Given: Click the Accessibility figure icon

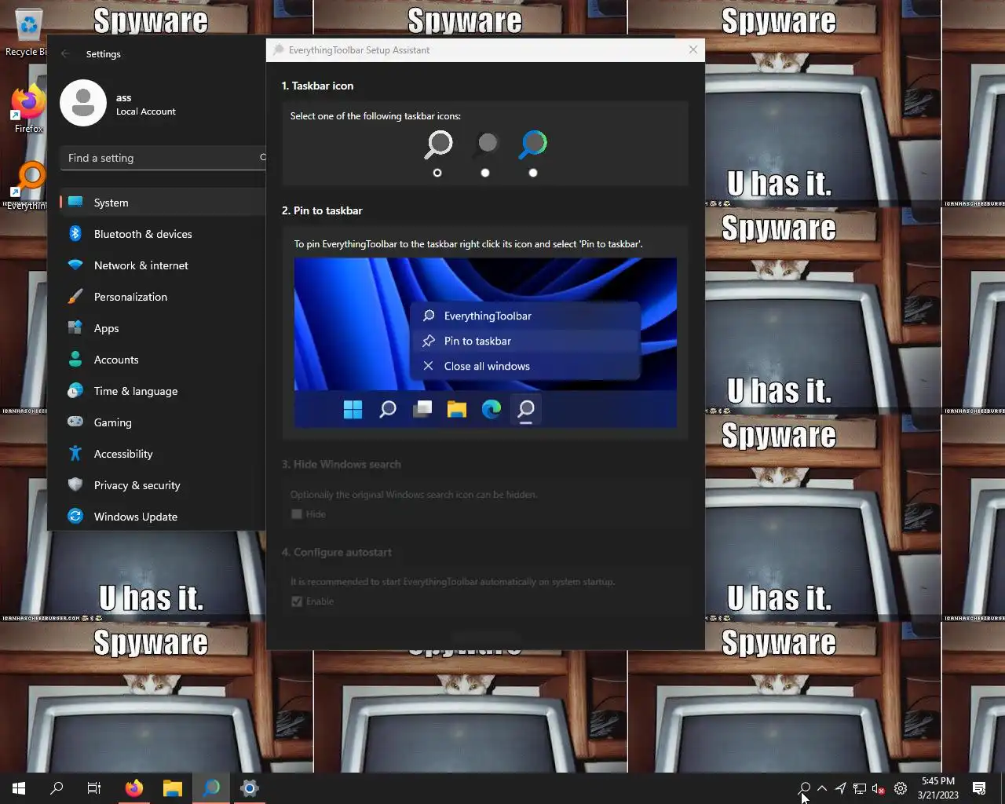Looking at the screenshot, I should (75, 453).
